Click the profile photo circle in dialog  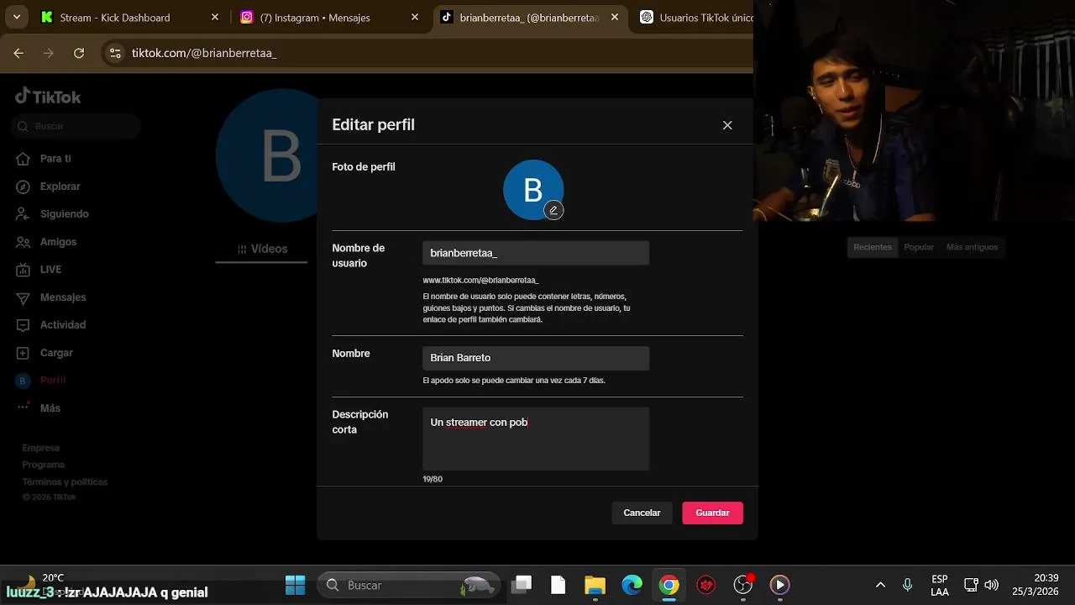[533, 190]
